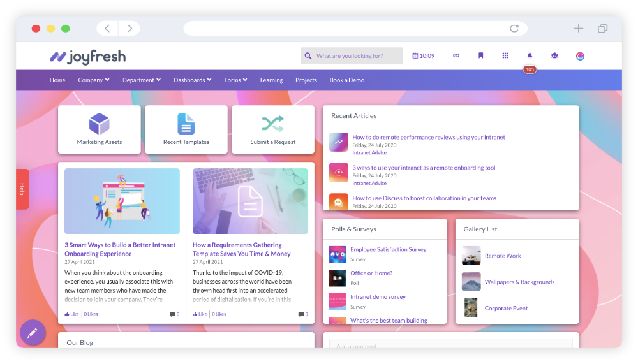Open the bookmarks icon in header
This screenshot has height=364, width=638.
481,56
